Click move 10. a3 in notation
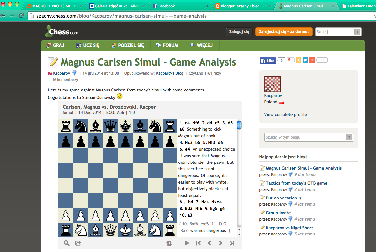The height and width of the screenshot is (252, 376). [x=186, y=215]
